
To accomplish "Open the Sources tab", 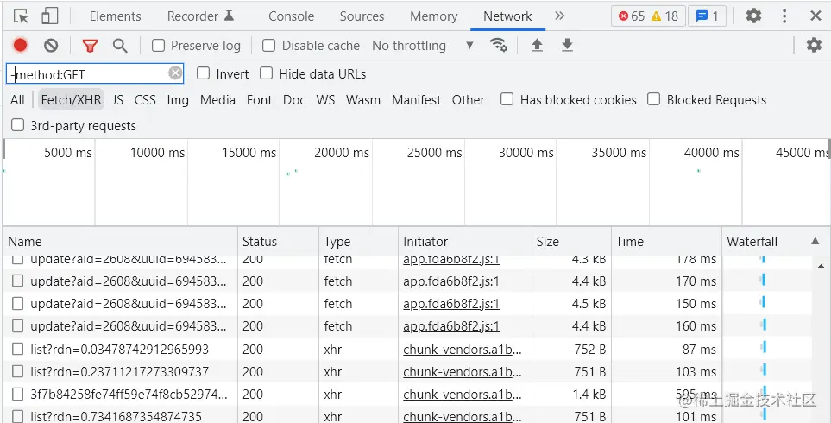I will tap(362, 16).
